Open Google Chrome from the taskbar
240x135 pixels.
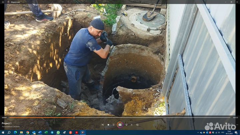click(x=28, y=132)
